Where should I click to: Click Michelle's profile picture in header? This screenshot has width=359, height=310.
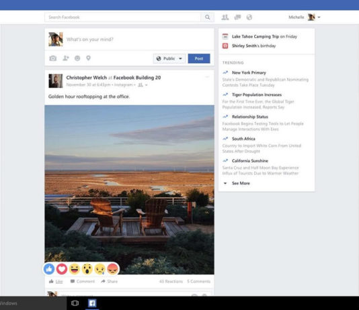tap(311, 17)
